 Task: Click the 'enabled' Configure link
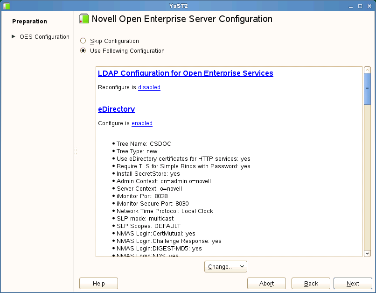click(x=142, y=123)
